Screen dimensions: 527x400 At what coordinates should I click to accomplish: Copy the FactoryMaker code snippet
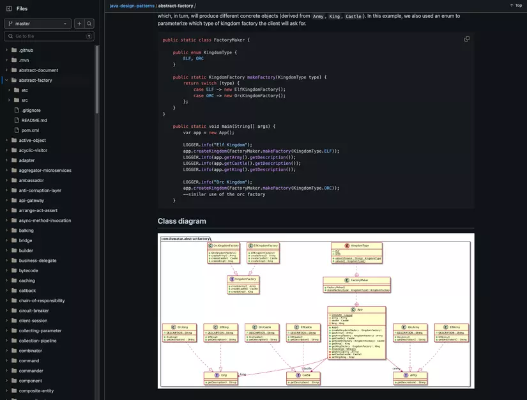coord(465,37)
